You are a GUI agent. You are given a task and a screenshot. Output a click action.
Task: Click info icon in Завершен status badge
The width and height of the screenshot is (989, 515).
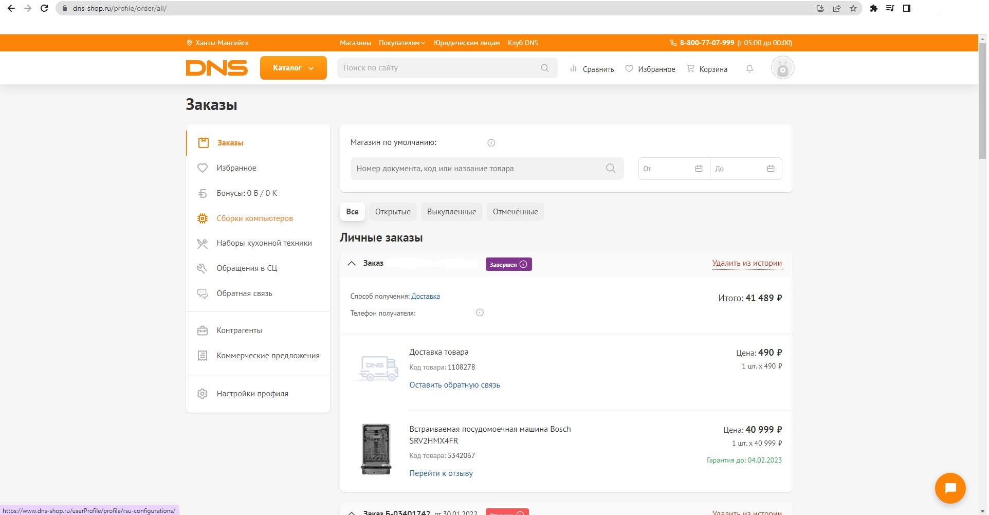click(x=523, y=264)
